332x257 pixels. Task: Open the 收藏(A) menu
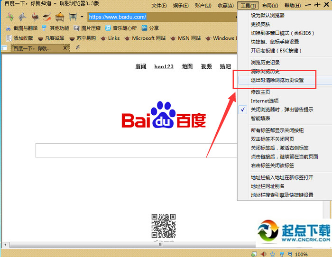[226, 6]
